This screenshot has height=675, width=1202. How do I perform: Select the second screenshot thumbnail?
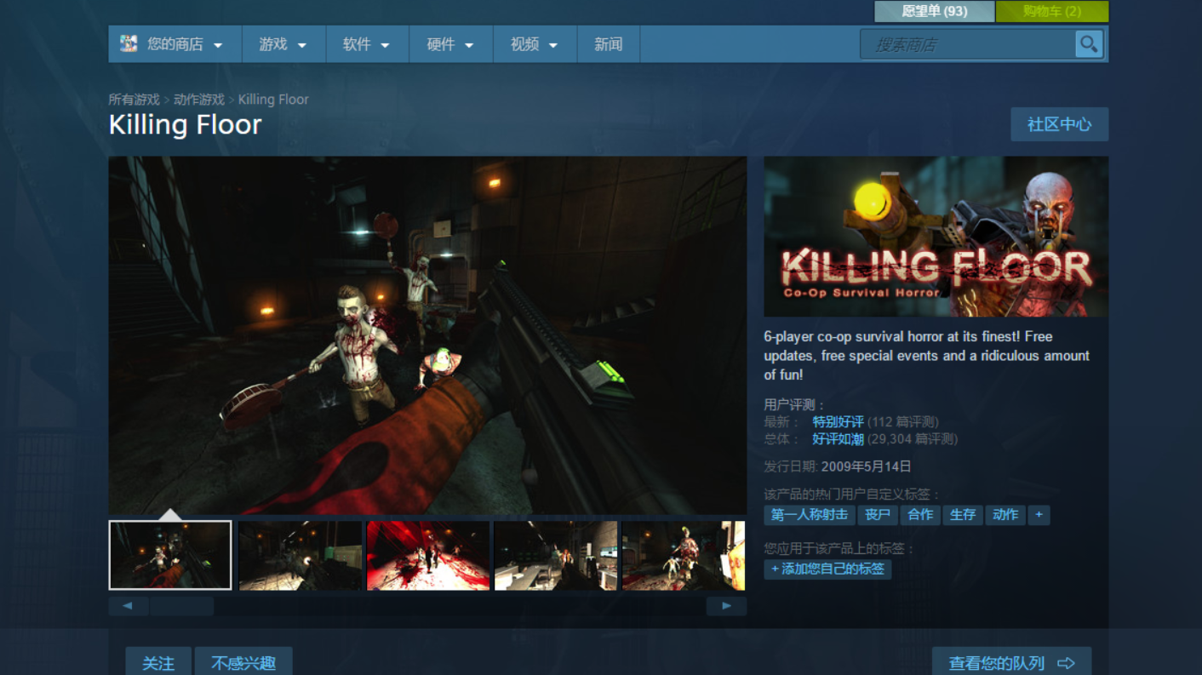tap(300, 556)
